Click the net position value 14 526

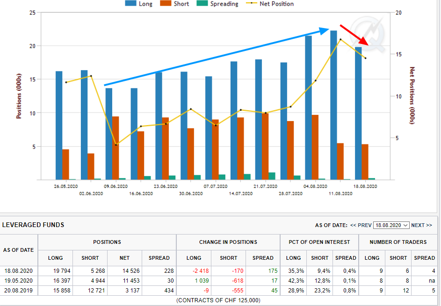[x=131, y=271]
